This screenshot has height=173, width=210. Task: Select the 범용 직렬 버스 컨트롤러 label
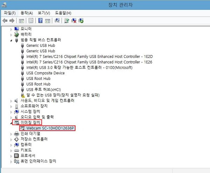click(x=41, y=40)
